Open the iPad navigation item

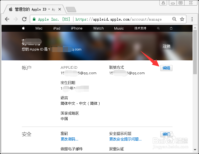[57, 28]
